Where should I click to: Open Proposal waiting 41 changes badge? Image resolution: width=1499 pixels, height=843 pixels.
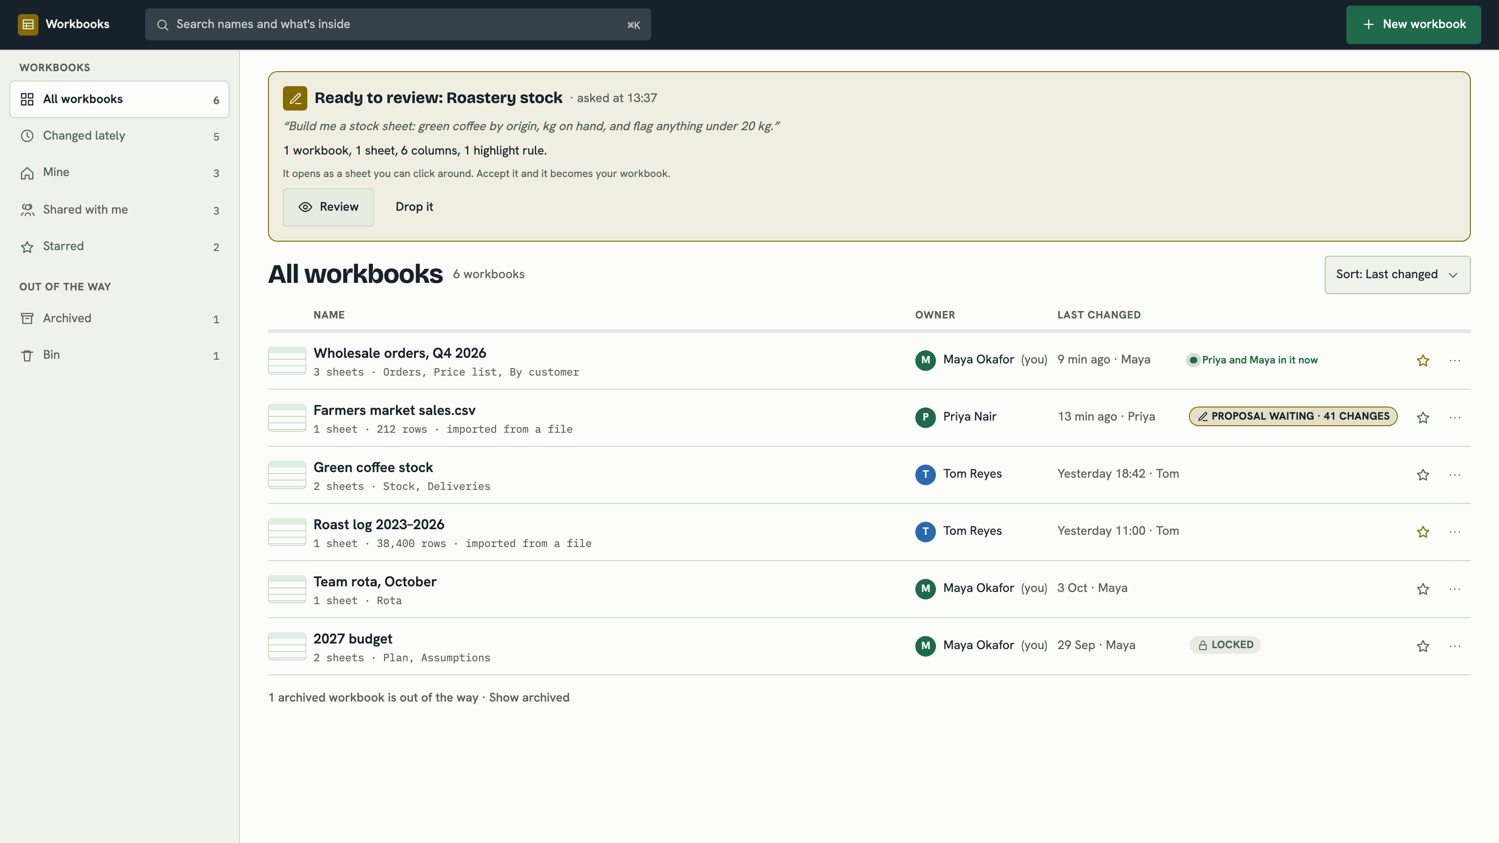pos(1293,416)
